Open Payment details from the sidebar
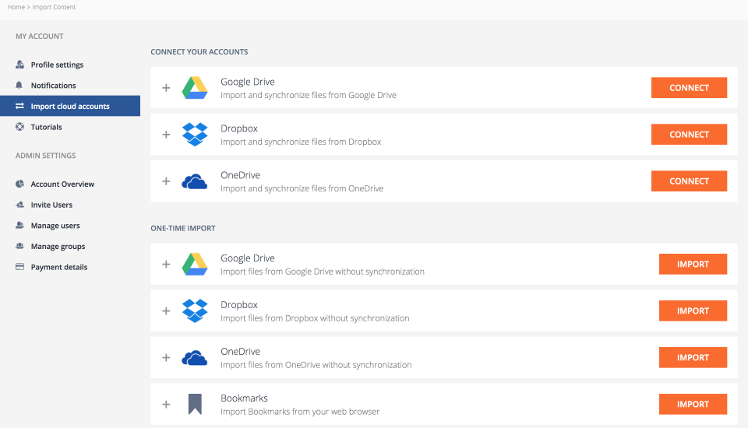Image resolution: width=748 pixels, height=428 pixels. tap(58, 267)
